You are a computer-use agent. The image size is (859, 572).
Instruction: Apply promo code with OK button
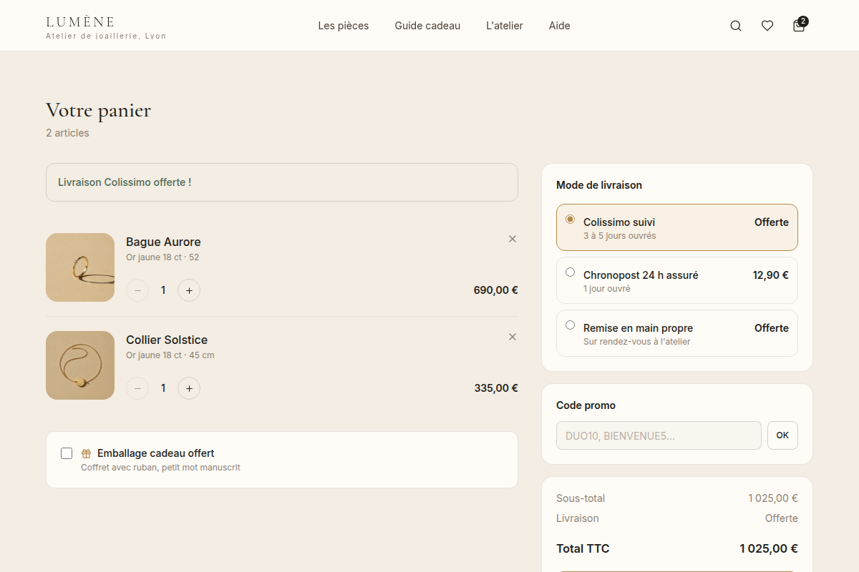click(782, 435)
